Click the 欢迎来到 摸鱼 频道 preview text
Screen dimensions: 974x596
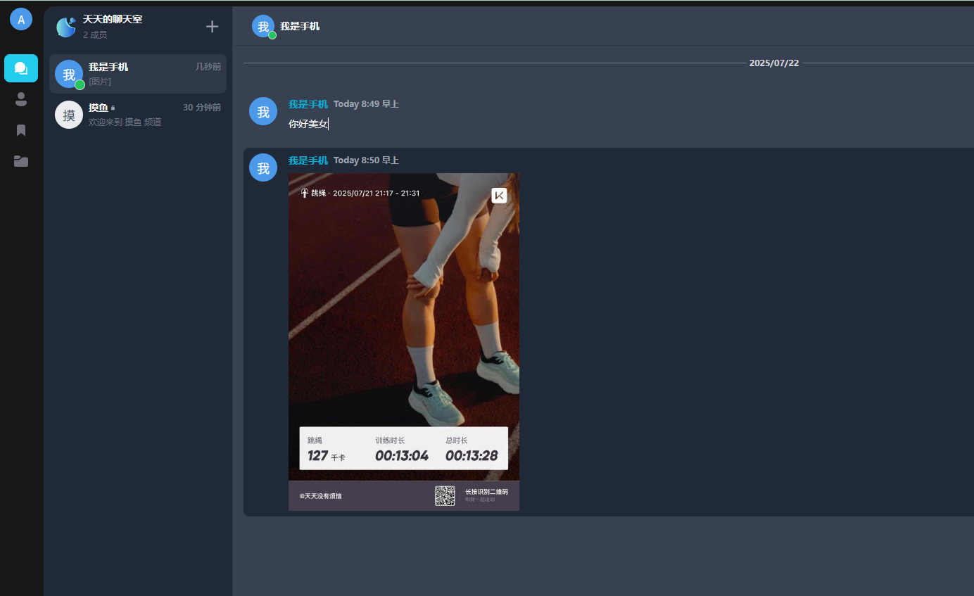pos(125,122)
